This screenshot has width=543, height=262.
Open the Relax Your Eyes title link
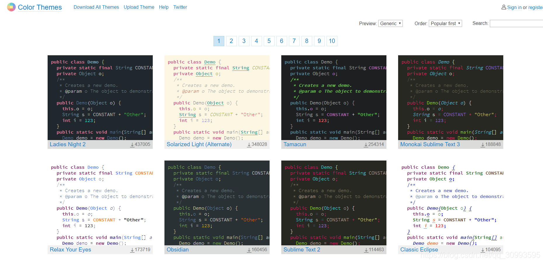(70, 250)
